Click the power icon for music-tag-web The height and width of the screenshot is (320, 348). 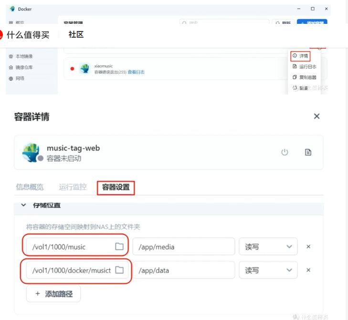click(x=285, y=152)
